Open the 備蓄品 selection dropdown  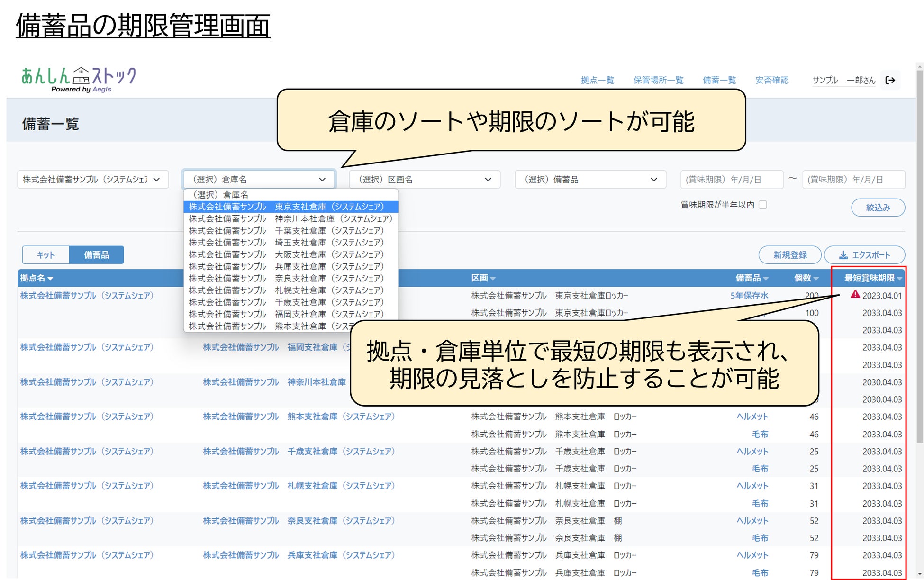click(x=590, y=180)
